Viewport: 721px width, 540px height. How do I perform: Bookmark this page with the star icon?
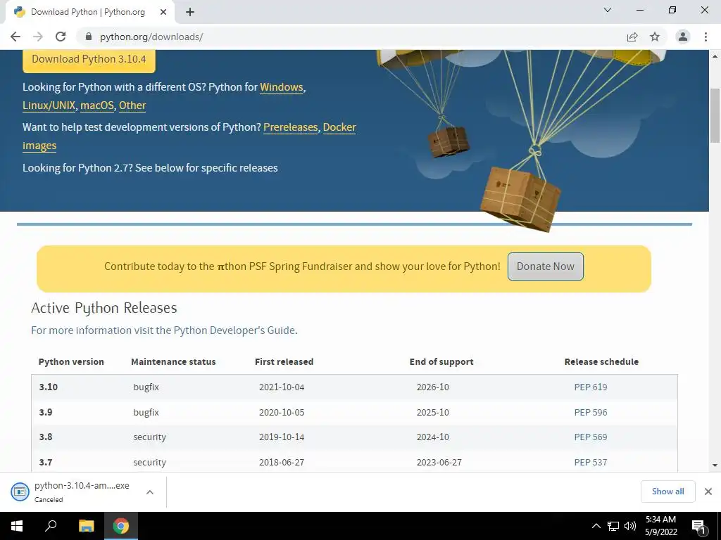tap(655, 37)
